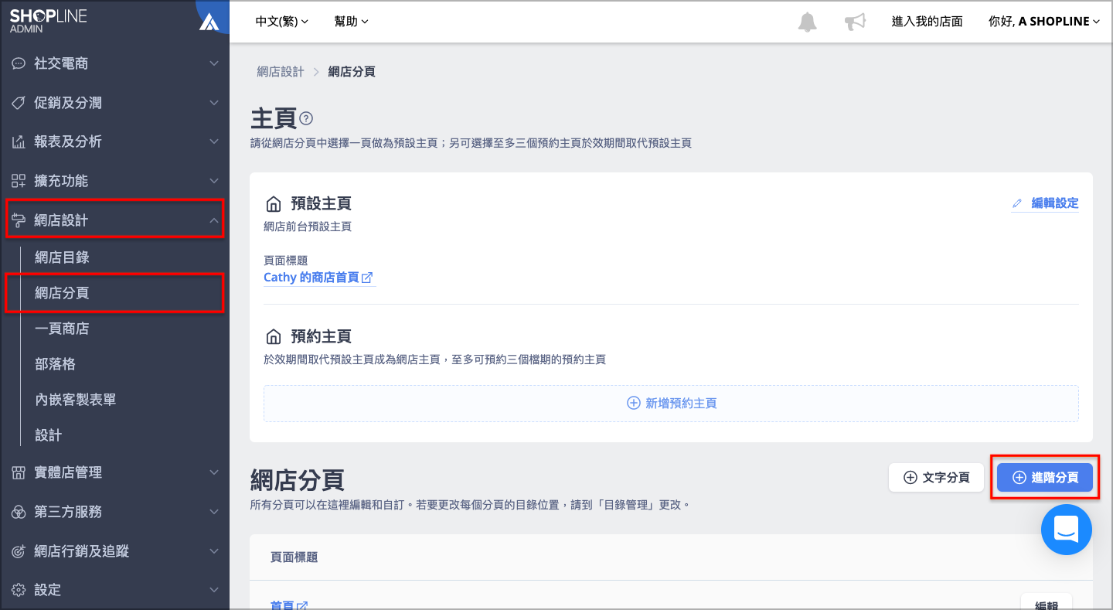Screen dimensions: 1113x610
Task: Open the 中文(繁) language dropdown
Action: point(282,22)
